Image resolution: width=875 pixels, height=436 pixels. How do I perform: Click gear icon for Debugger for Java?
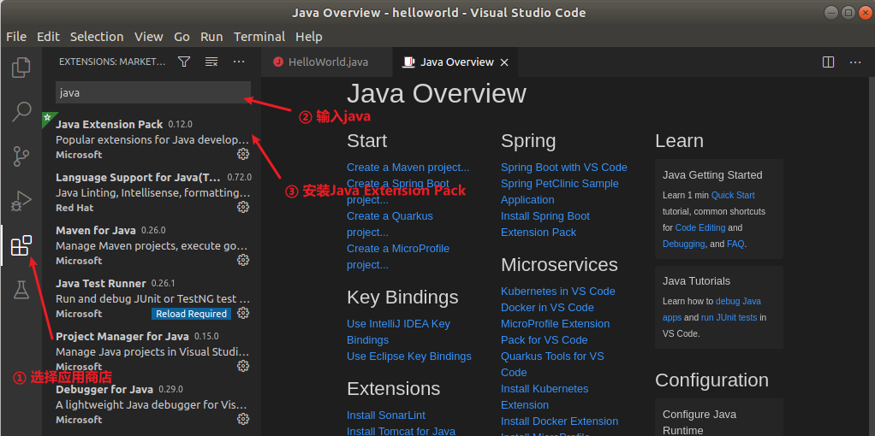(x=243, y=419)
